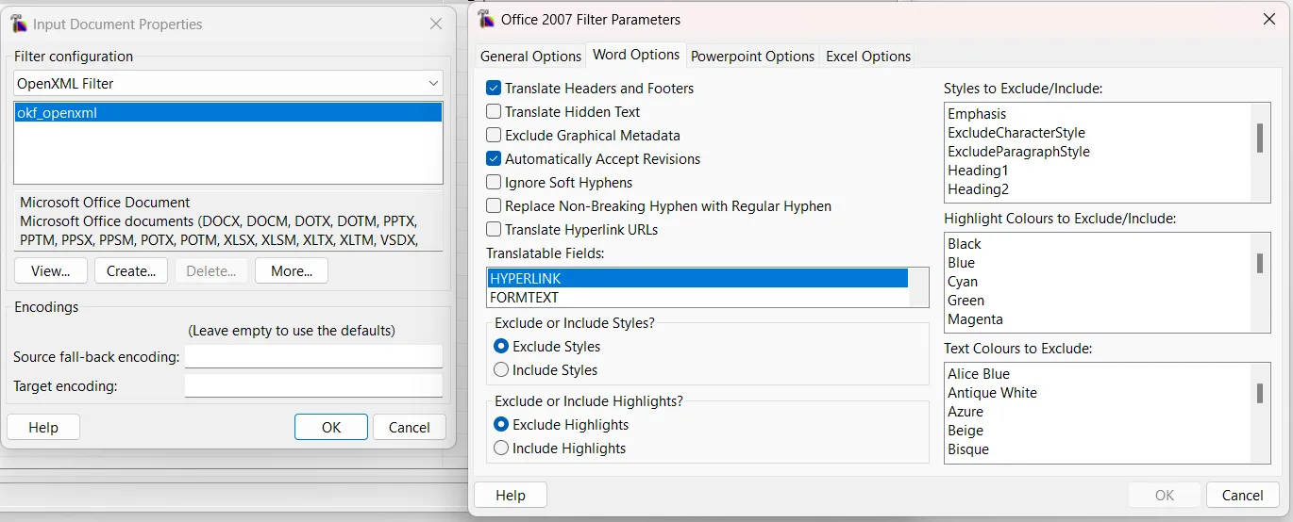Go to Excel Options tab

tap(868, 57)
